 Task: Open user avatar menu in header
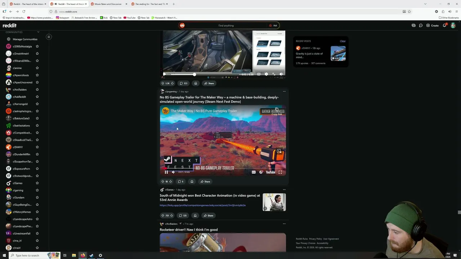click(x=453, y=26)
